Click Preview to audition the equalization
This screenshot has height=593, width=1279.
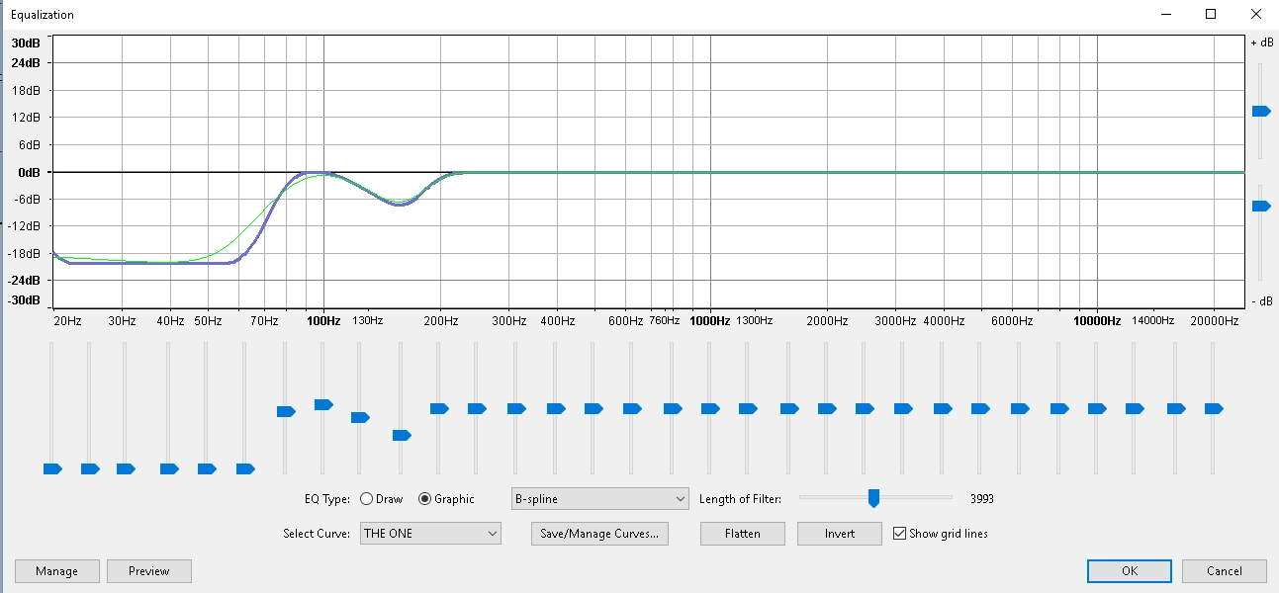[148, 571]
